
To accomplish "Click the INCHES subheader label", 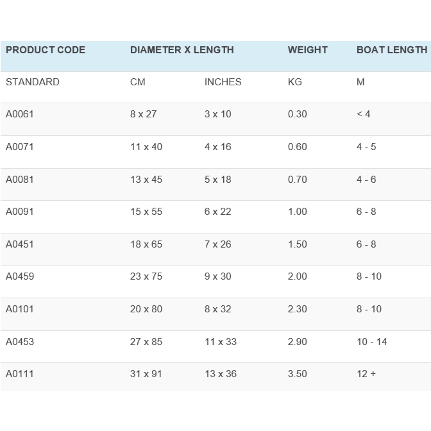I will [223, 82].
